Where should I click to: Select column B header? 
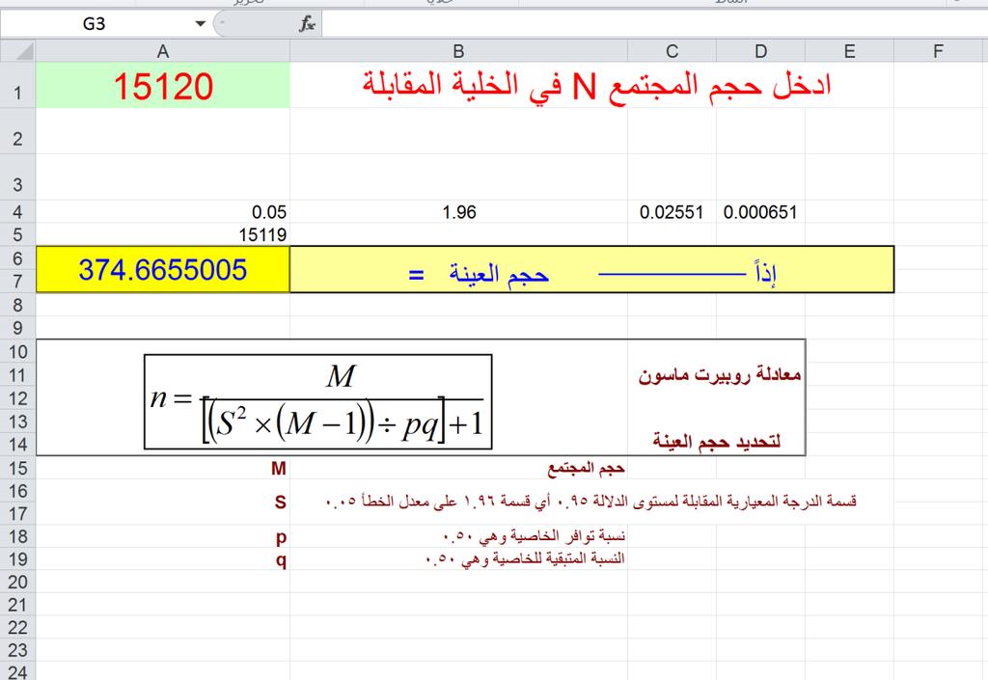click(458, 51)
